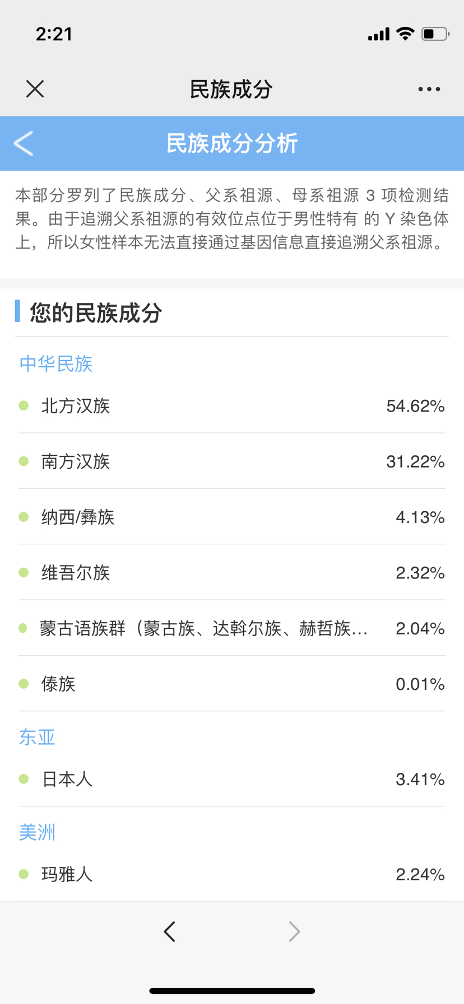Tap the bottom browser back arrow
The image size is (464, 1004).
(170, 931)
